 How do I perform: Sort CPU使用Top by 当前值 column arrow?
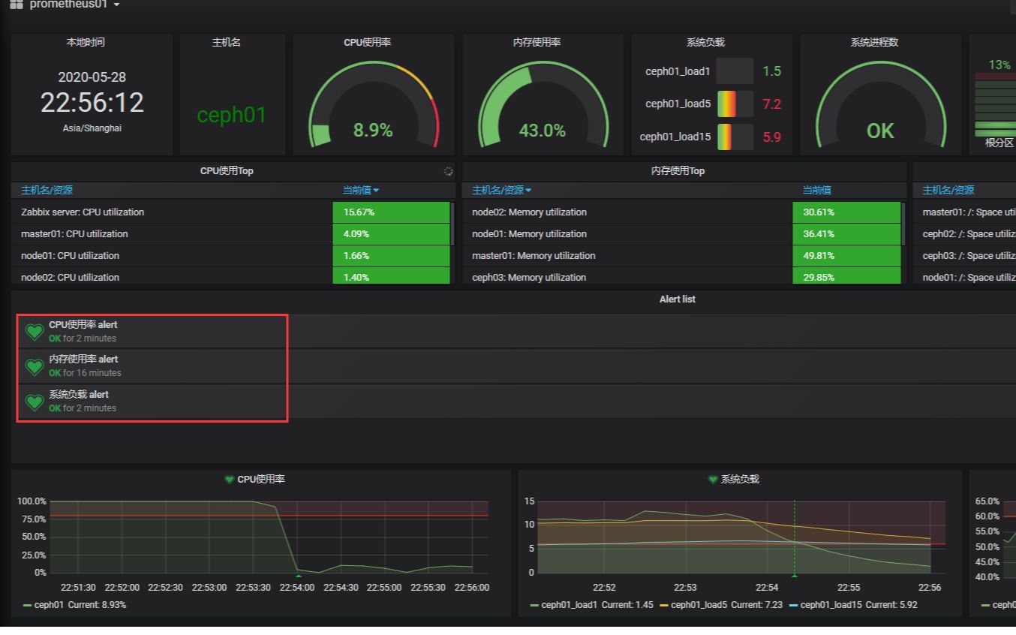(x=376, y=191)
